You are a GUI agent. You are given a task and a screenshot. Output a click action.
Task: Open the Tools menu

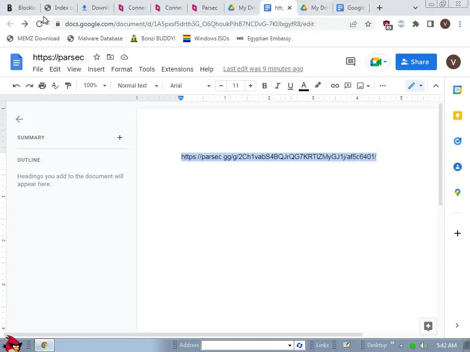(146, 69)
